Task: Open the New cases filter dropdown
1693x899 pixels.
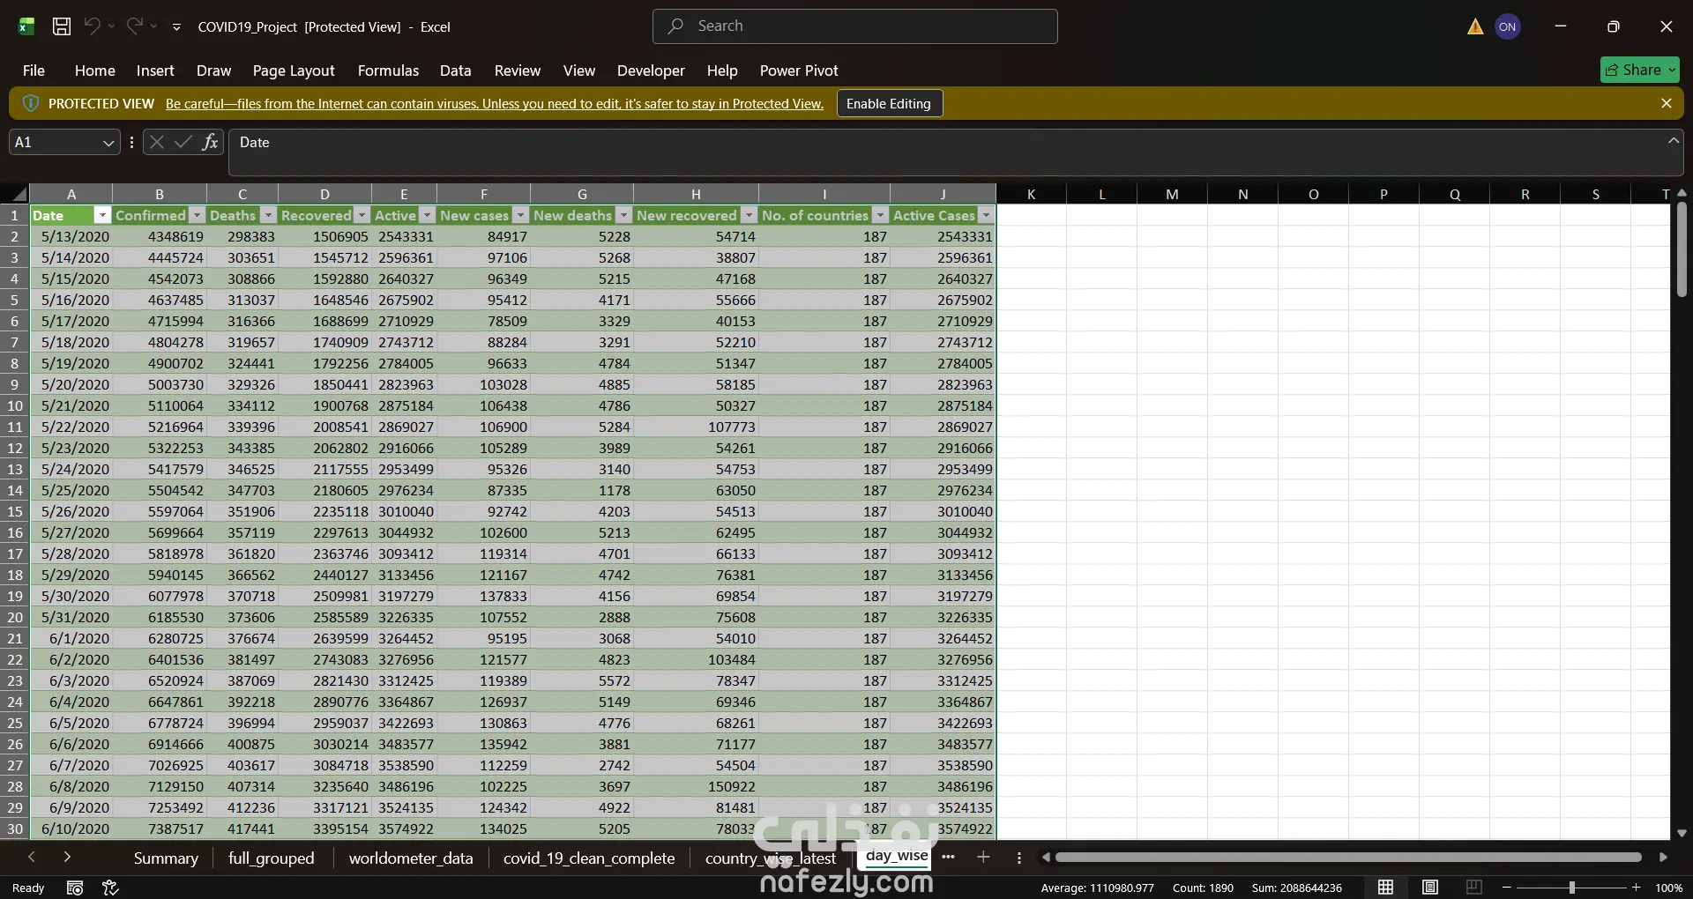Action: [x=520, y=215]
